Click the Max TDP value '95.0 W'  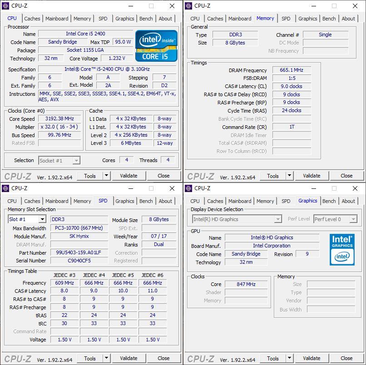click(x=123, y=42)
